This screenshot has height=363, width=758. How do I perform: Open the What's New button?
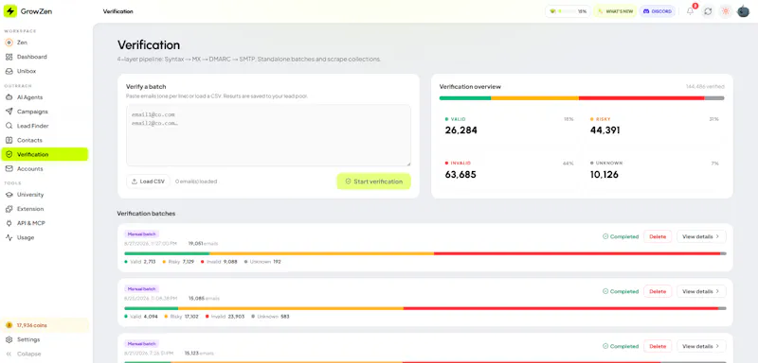coord(615,11)
